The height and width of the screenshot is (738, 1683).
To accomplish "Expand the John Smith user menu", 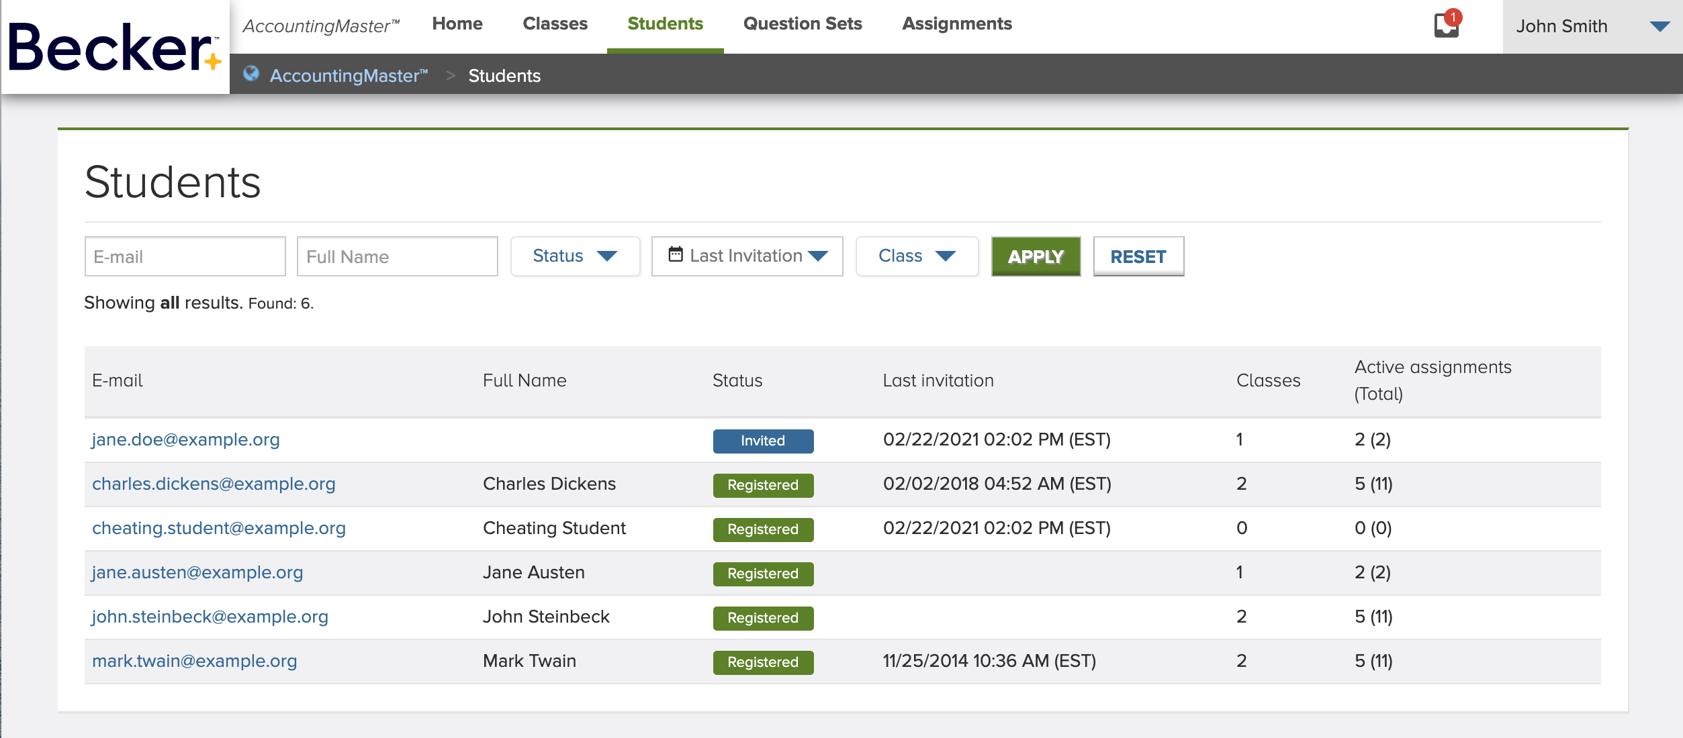I will click(1592, 27).
